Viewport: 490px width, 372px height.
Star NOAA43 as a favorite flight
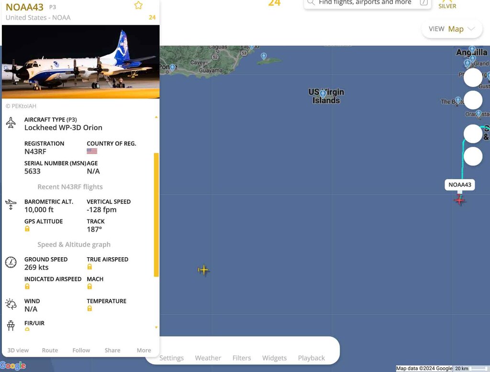click(138, 5)
